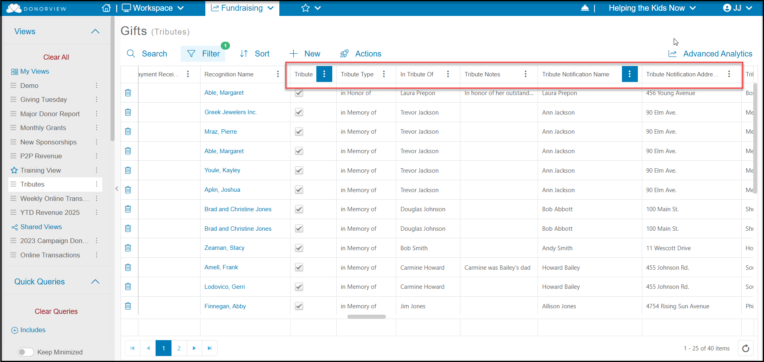Go to the home icon in the top bar
764x362 pixels.
pyautogui.click(x=106, y=8)
